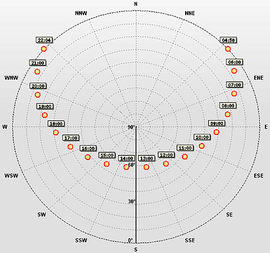Click the WSW compass label
This screenshot has width=270, height=253.
tap(11, 176)
